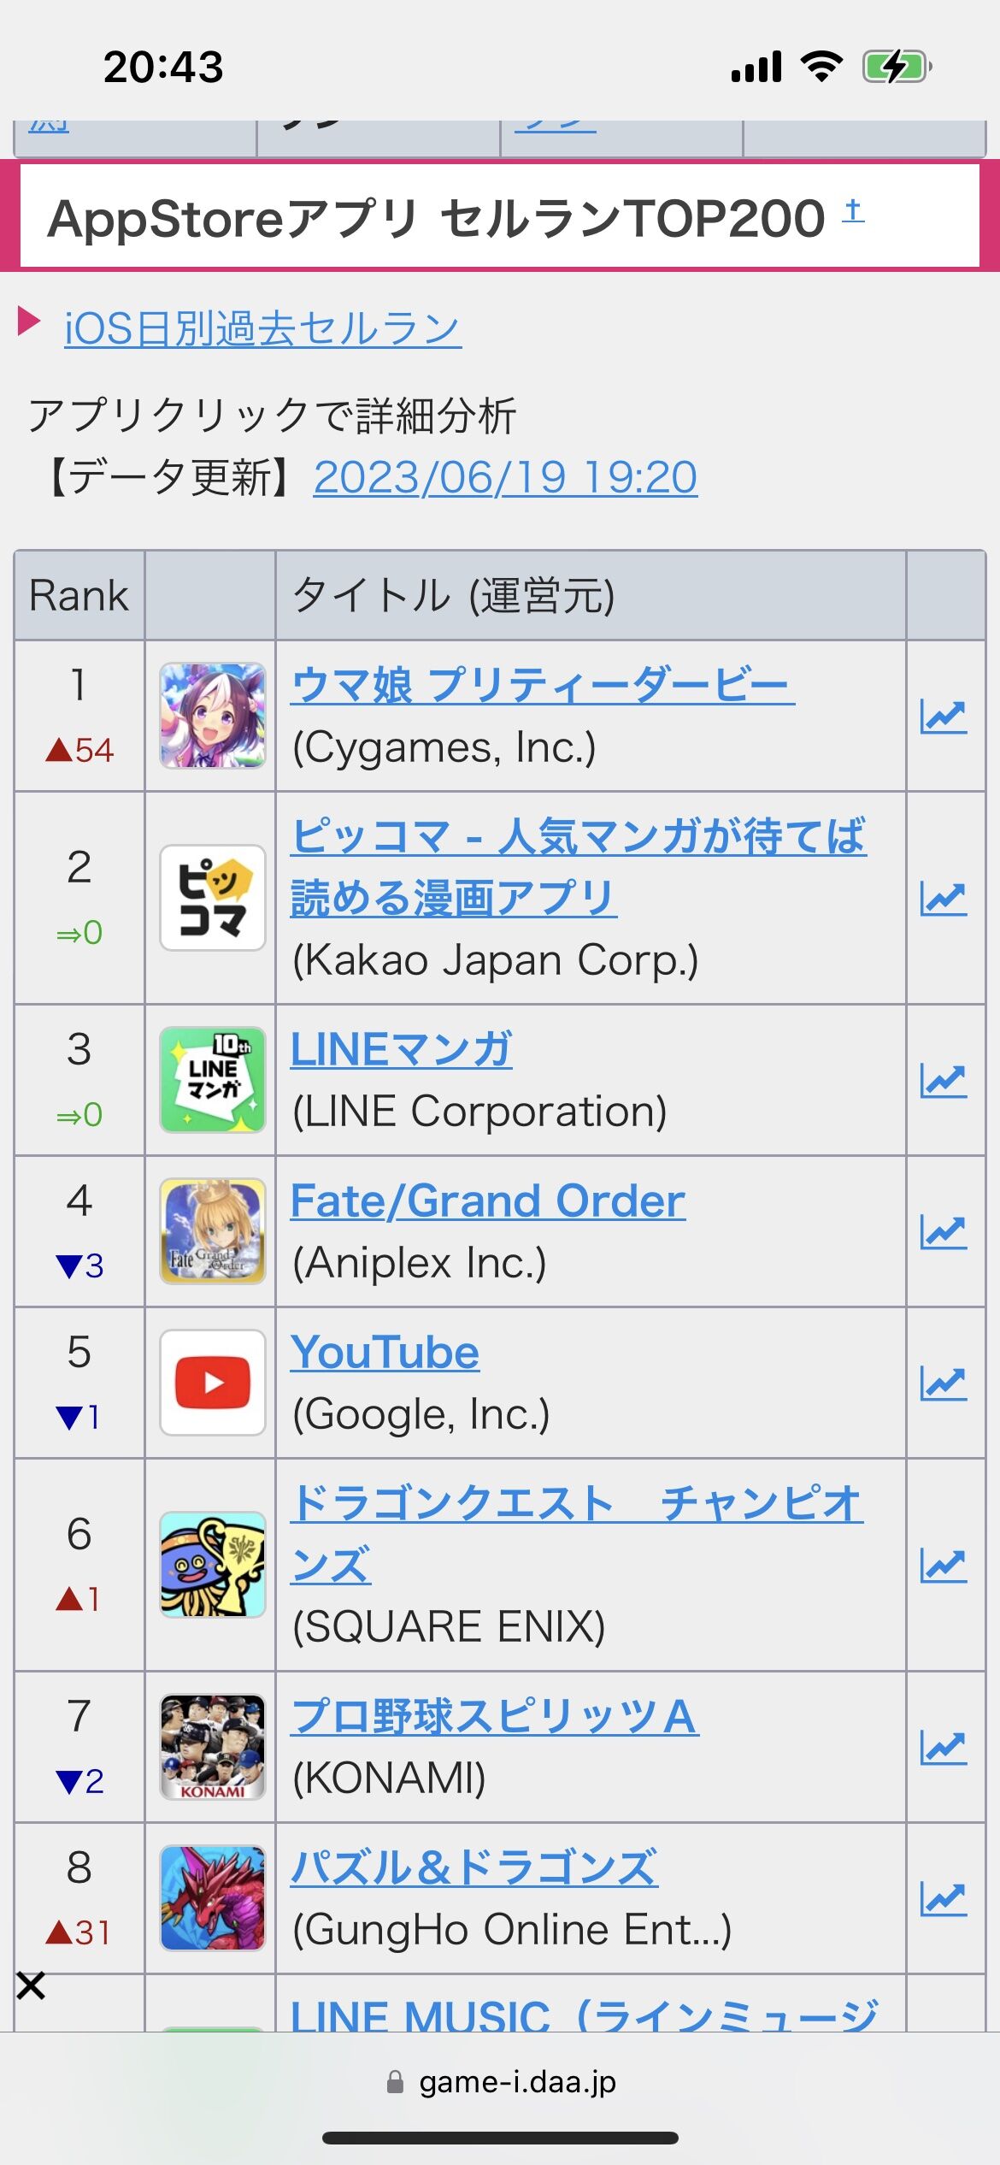The height and width of the screenshot is (2165, 1000).
Task: View the trend graph icon for プロ野球スピリッツA
Action: coord(944,1748)
